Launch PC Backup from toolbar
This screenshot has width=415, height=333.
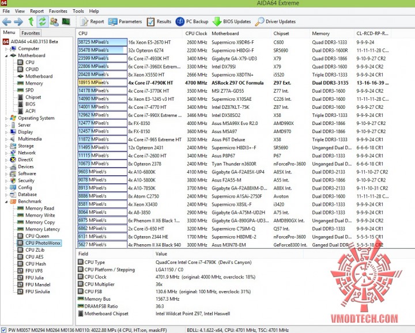tap(192, 22)
